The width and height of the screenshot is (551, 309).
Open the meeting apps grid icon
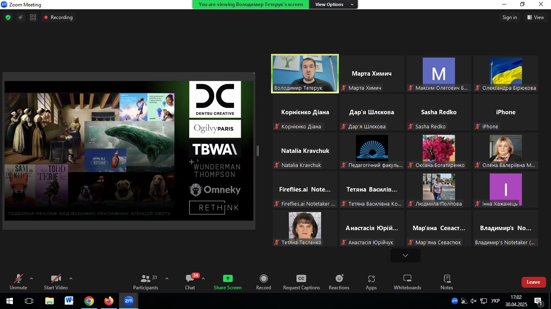pyautogui.click(x=33, y=17)
